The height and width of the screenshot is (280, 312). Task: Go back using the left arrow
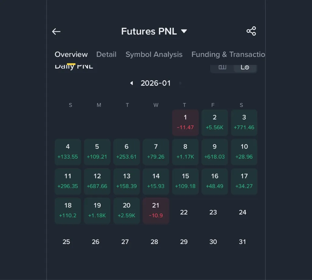click(56, 31)
